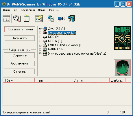
Task: Close the Dr.Web Scanner window
Action: coord(129,4)
